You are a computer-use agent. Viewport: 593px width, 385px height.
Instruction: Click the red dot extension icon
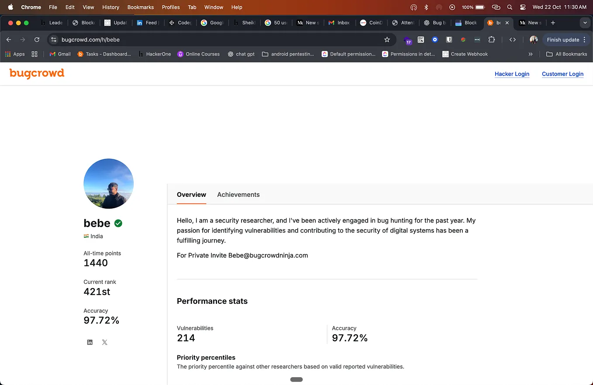[463, 40]
